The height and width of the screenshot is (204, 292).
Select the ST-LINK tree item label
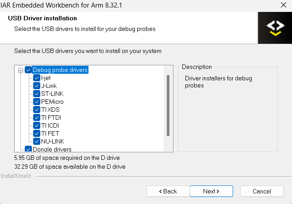tap(52, 94)
